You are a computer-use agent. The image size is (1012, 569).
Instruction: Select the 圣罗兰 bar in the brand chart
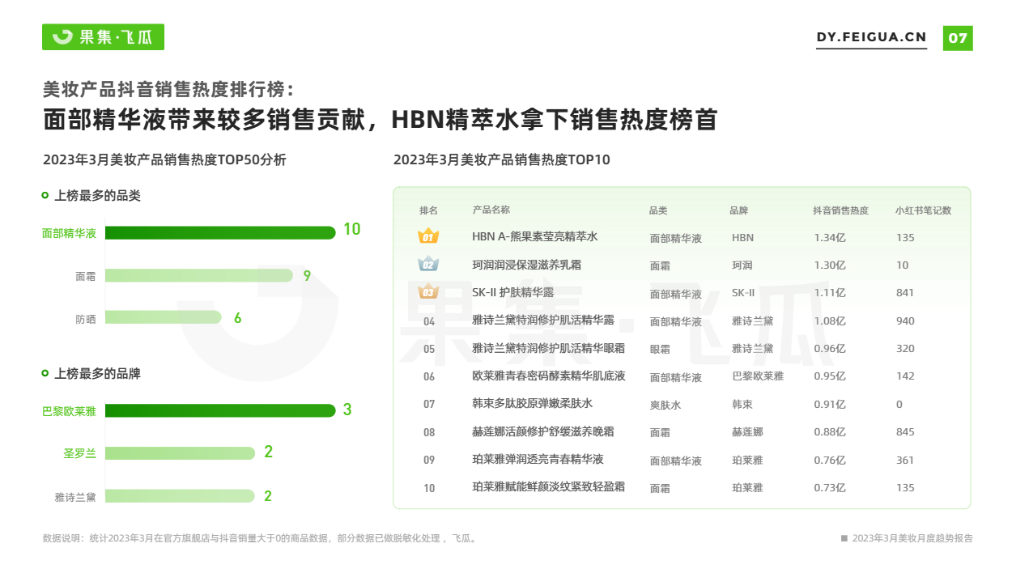[x=180, y=453]
